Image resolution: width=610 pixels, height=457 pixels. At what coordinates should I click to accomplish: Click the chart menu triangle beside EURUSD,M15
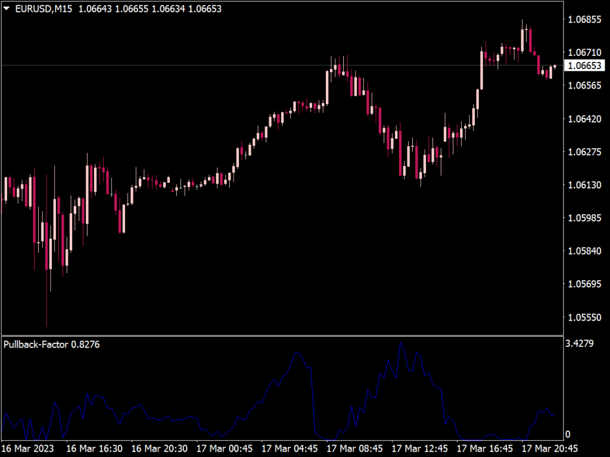(x=6, y=8)
